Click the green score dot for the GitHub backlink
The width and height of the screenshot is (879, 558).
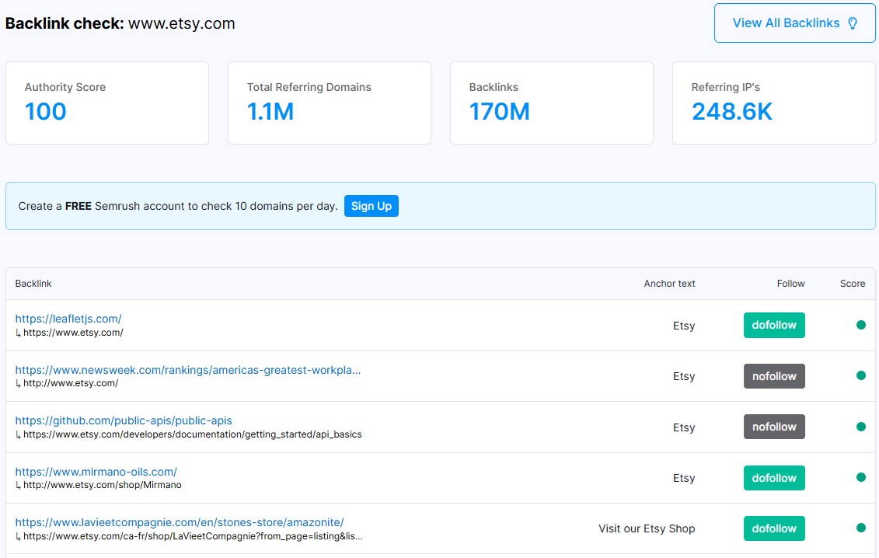(x=861, y=426)
